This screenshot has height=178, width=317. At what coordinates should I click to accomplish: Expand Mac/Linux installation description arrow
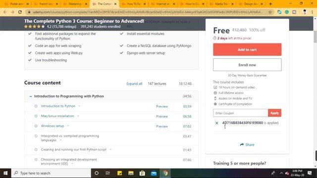click(x=78, y=116)
